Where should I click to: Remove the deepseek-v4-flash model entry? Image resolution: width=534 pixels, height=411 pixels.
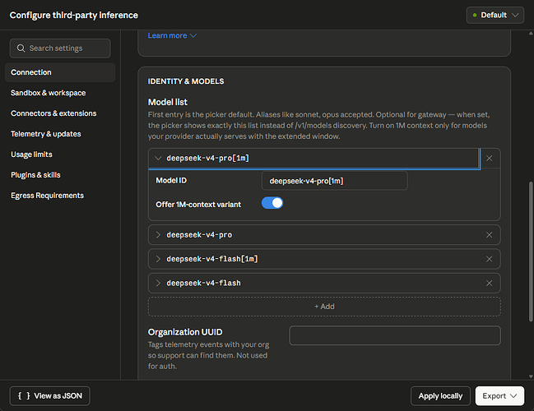coord(489,283)
